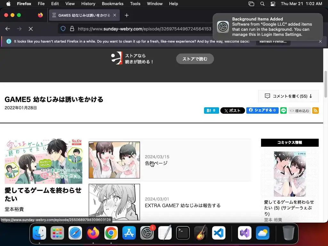
Task: Open GarageBand from the dock
Action: coord(201,233)
